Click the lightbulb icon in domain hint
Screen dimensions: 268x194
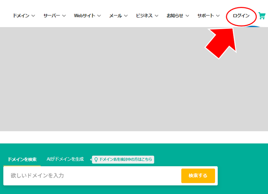(x=96, y=160)
